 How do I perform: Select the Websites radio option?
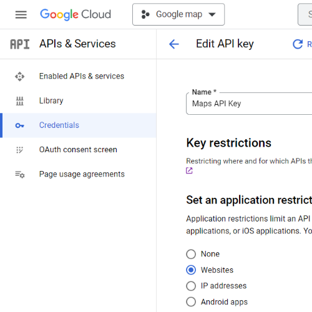point(191,270)
